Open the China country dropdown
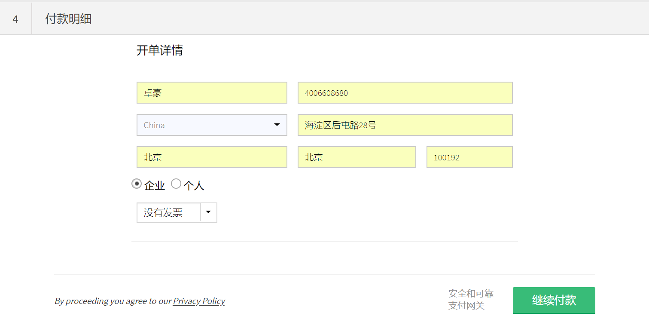This screenshot has width=649, height=322. coord(206,125)
